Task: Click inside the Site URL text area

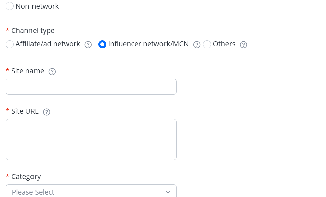Action: (x=91, y=139)
